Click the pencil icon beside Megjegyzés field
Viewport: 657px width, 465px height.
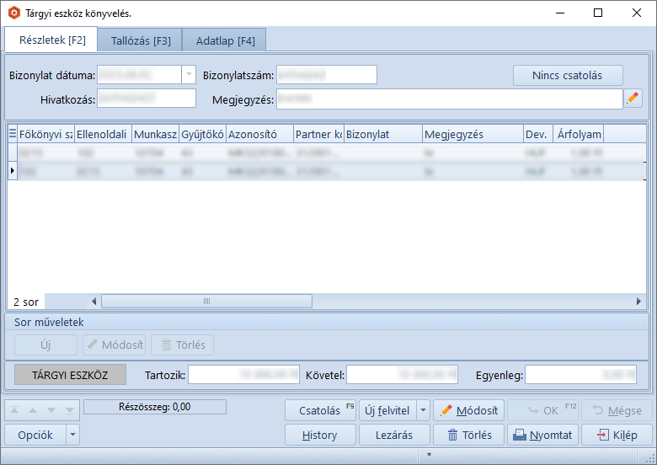pos(633,99)
